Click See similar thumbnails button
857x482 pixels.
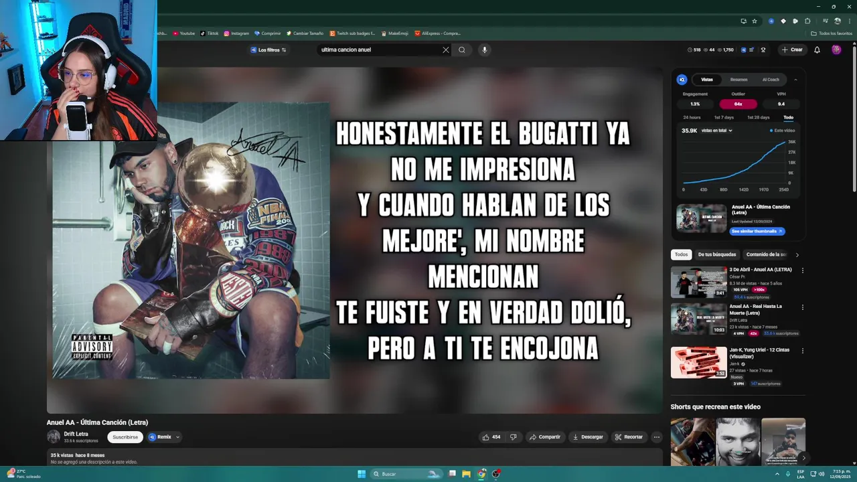click(757, 231)
